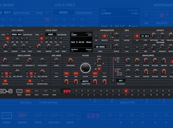Disable KEY ON 2 switch
The image size is (173, 128).
click(x=30, y=81)
